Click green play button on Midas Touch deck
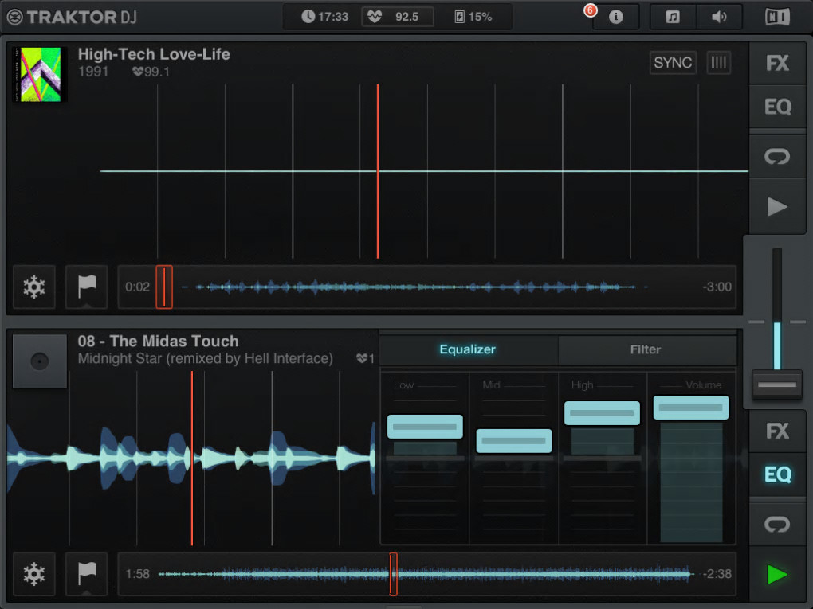The height and width of the screenshot is (609, 813). [x=777, y=574]
